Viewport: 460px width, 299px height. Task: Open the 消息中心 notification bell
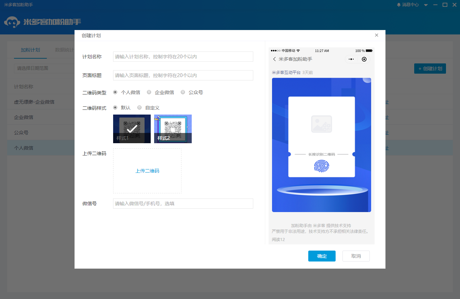click(398, 4)
